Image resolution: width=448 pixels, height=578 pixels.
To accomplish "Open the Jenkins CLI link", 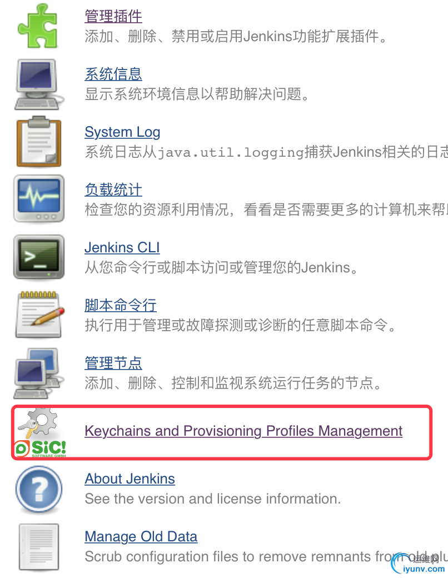I will point(122,247).
